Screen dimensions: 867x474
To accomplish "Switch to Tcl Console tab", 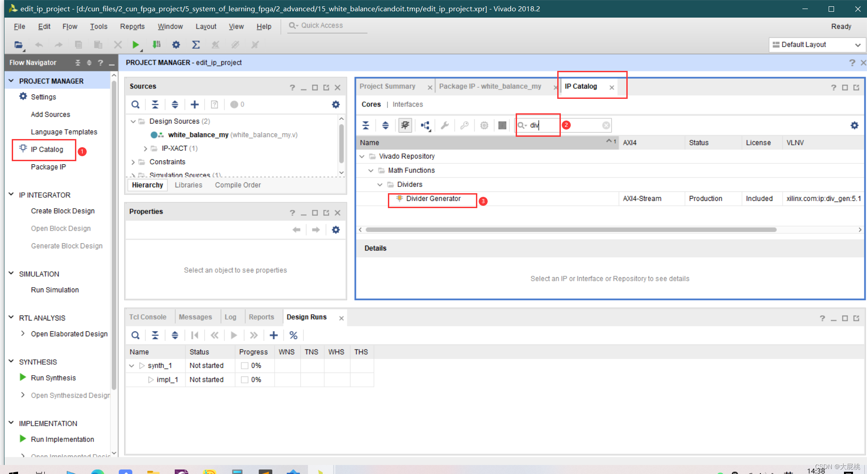I will click(148, 317).
